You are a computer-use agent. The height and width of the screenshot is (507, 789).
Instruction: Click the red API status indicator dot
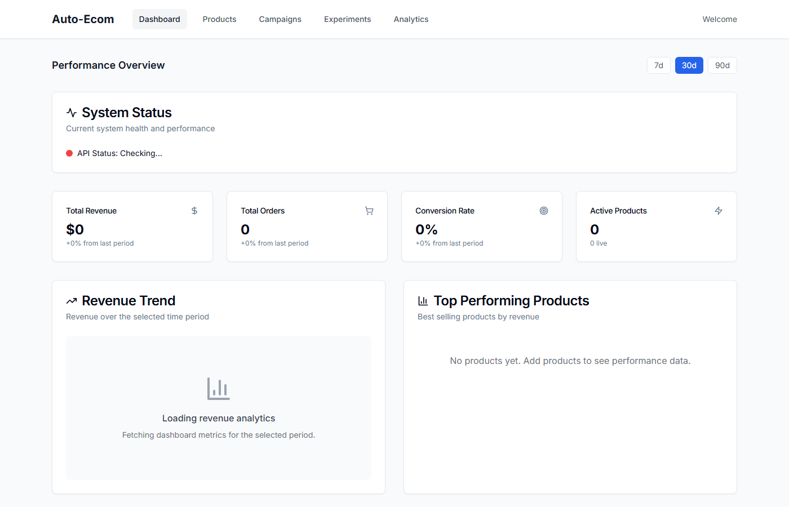tap(69, 153)
